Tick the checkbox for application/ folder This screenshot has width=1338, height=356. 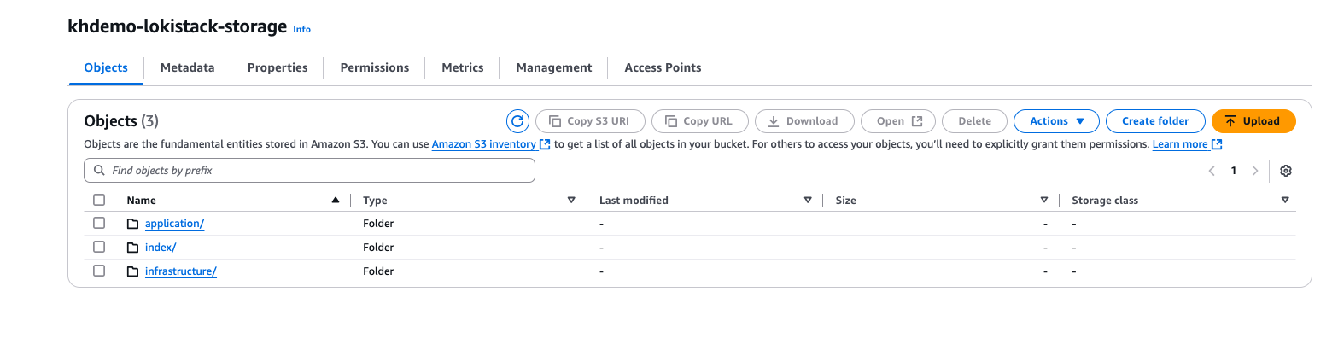click(99, 224)
